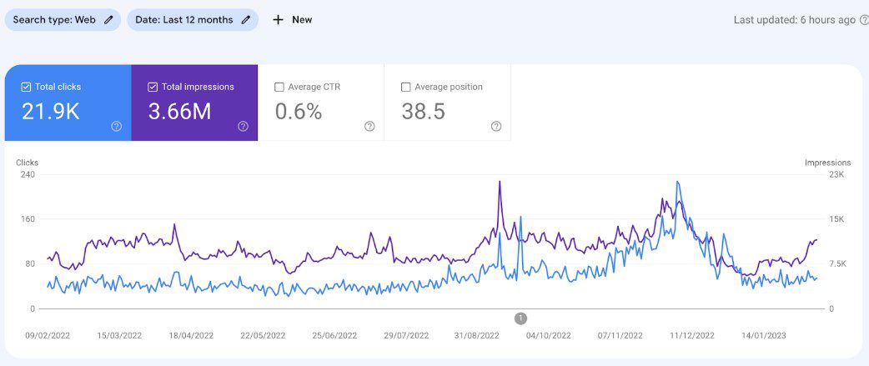Select the Search type: Web filter chip
The image size is (869, 366).
tap(63, 20)
